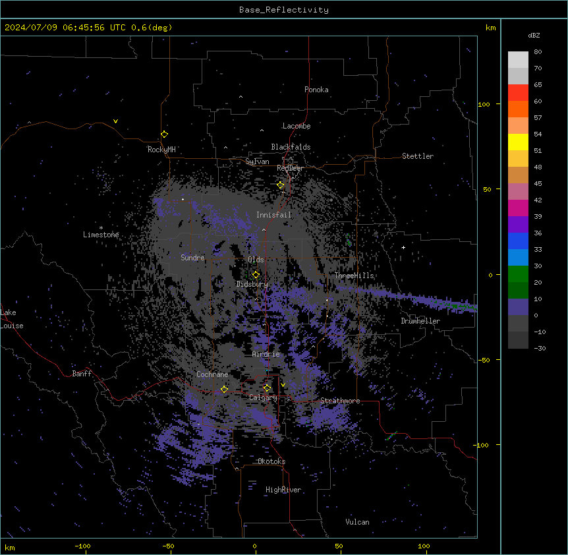Click the Calgary city label
Viewport: 568px width, 555px height.
pos(263,397)
